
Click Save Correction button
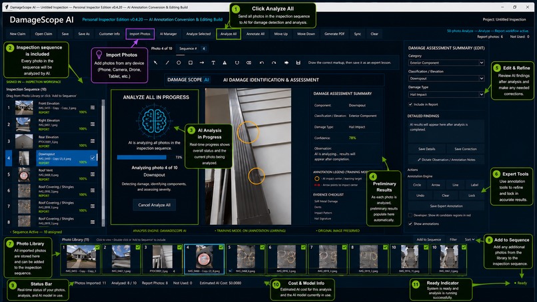coord(466,149)
